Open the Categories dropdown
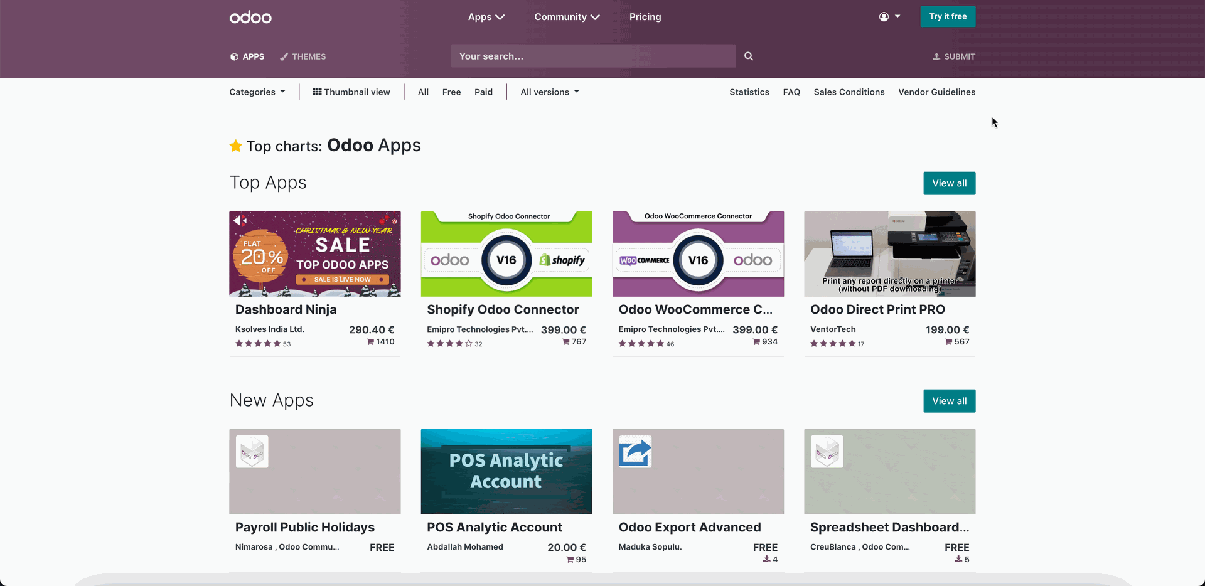The width and height of the screenshot is (1205, 586). click(x=257, y=92)
